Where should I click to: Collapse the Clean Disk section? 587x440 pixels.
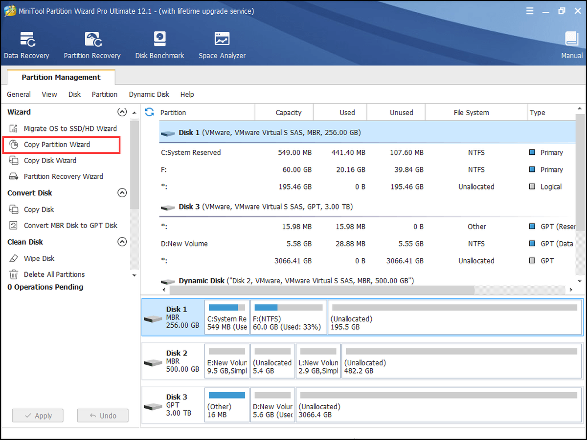(x=122, y=242)
